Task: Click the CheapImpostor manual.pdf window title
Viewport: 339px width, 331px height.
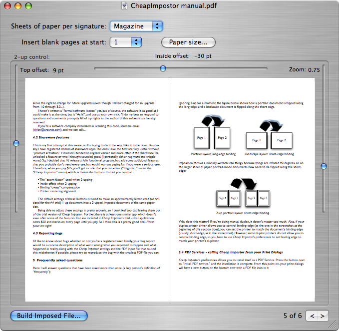Action: click(x=173, y=6)
